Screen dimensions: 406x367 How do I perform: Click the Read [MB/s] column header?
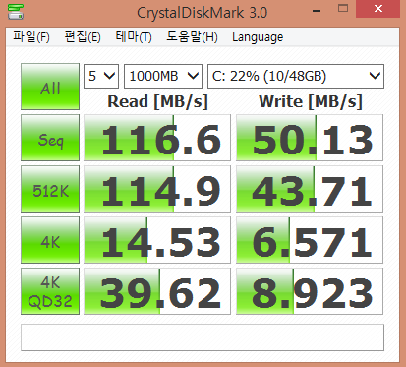click(157, 101)
